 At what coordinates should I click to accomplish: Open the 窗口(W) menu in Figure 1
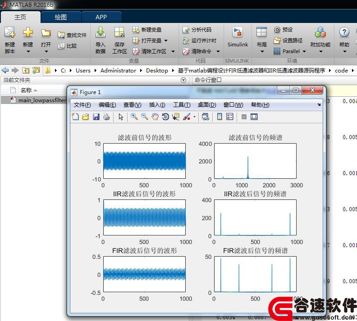click(233, 105)
